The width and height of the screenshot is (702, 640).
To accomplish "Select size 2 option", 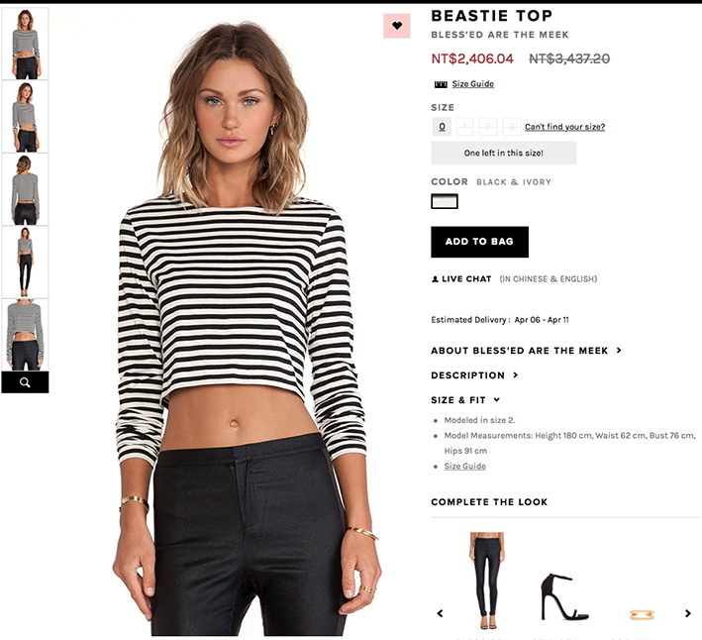I will (488, 127).
